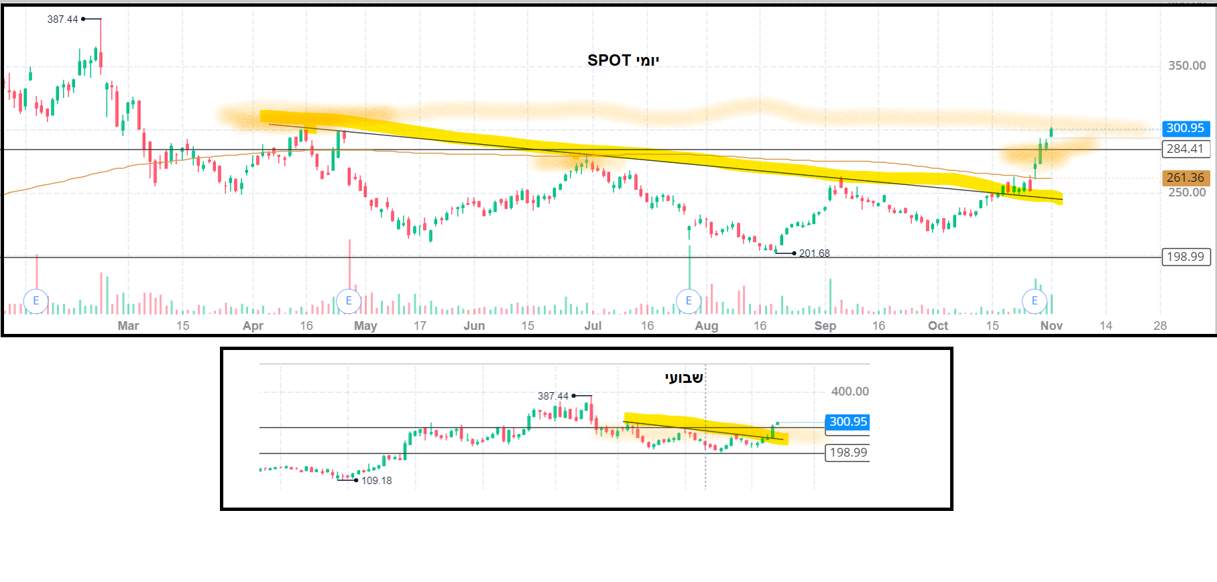Click the Apr label on time axis
This screenshot has height=582, width=1217.
pyautogui.click(x=253, y=326)
